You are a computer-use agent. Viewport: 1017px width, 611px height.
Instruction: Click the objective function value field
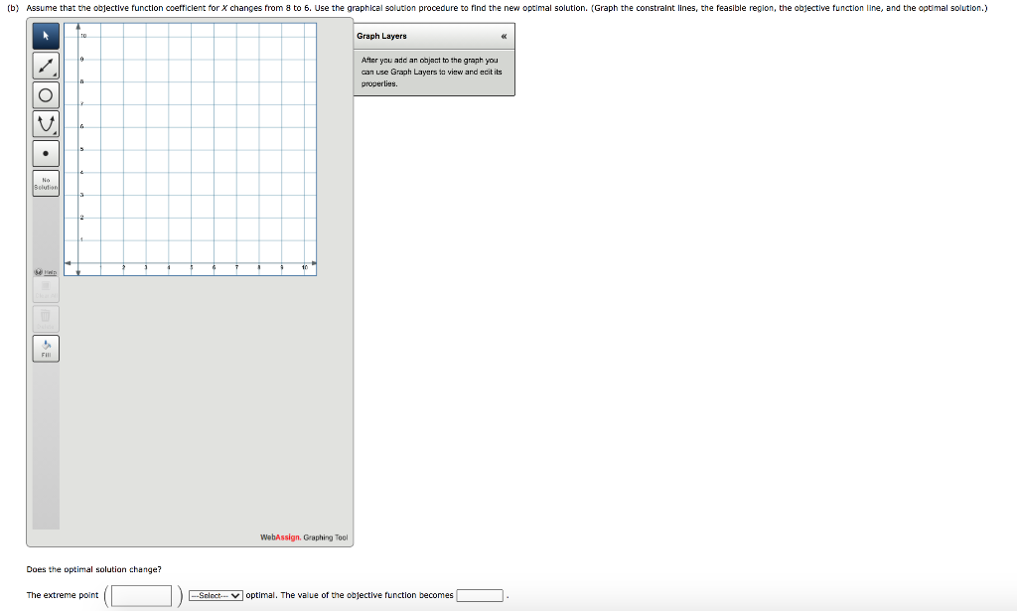[x=480, y=594]
